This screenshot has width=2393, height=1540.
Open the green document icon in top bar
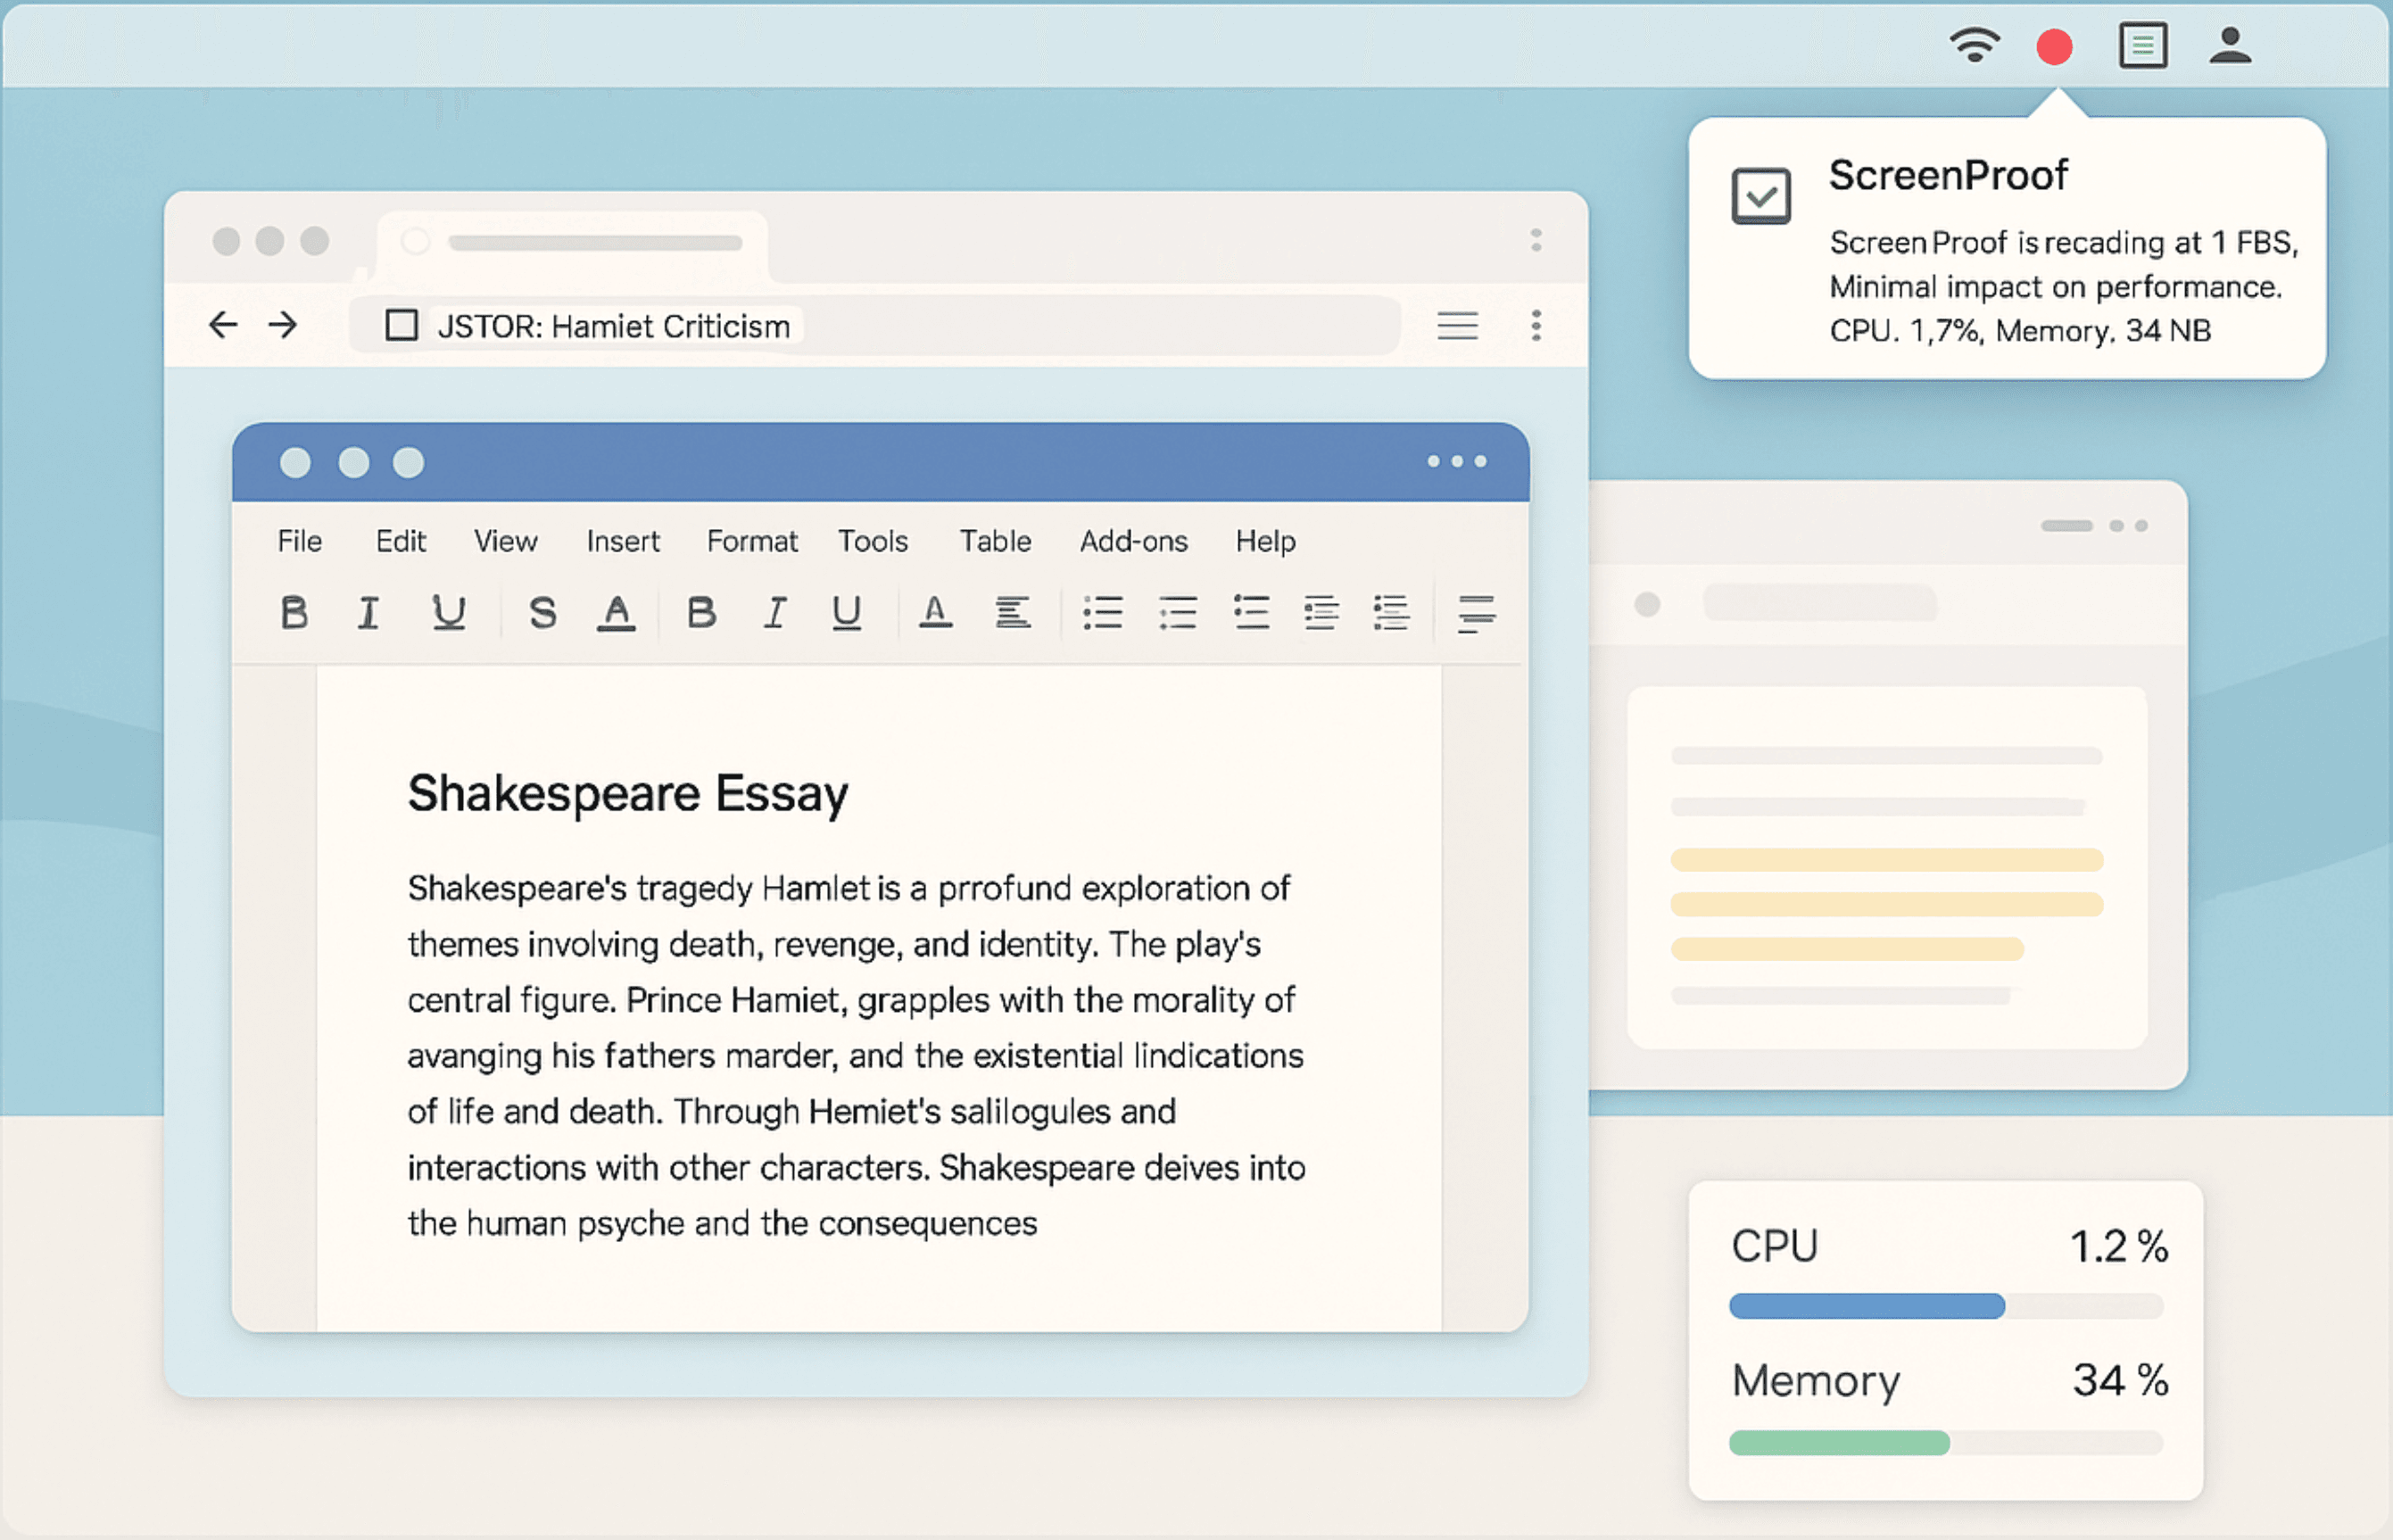(2142, 46)
